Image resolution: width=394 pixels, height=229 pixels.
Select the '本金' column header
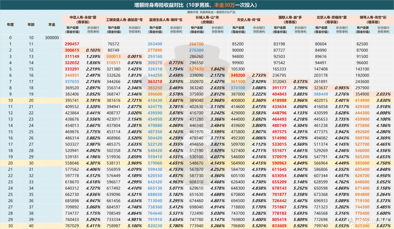(52, 25)
